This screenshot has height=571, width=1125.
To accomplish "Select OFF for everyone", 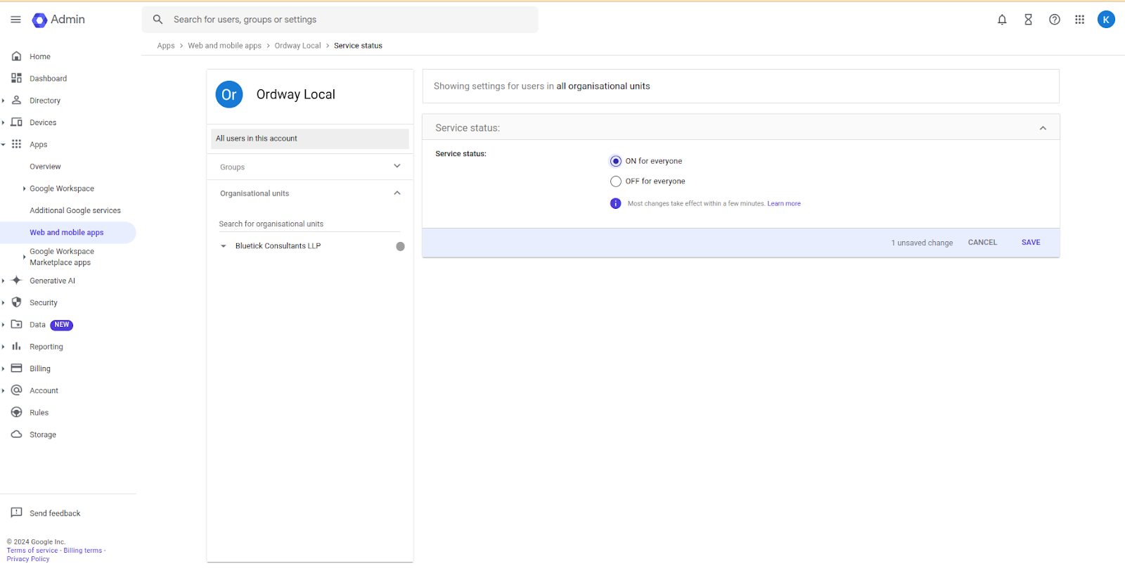I will 616,181.
